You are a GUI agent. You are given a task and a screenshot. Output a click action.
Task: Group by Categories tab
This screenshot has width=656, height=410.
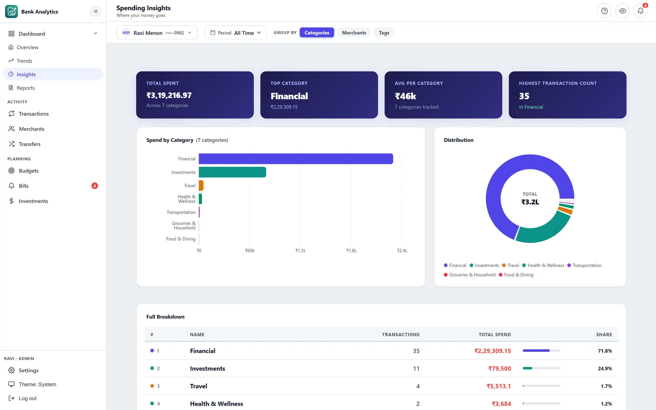(317, 33)
